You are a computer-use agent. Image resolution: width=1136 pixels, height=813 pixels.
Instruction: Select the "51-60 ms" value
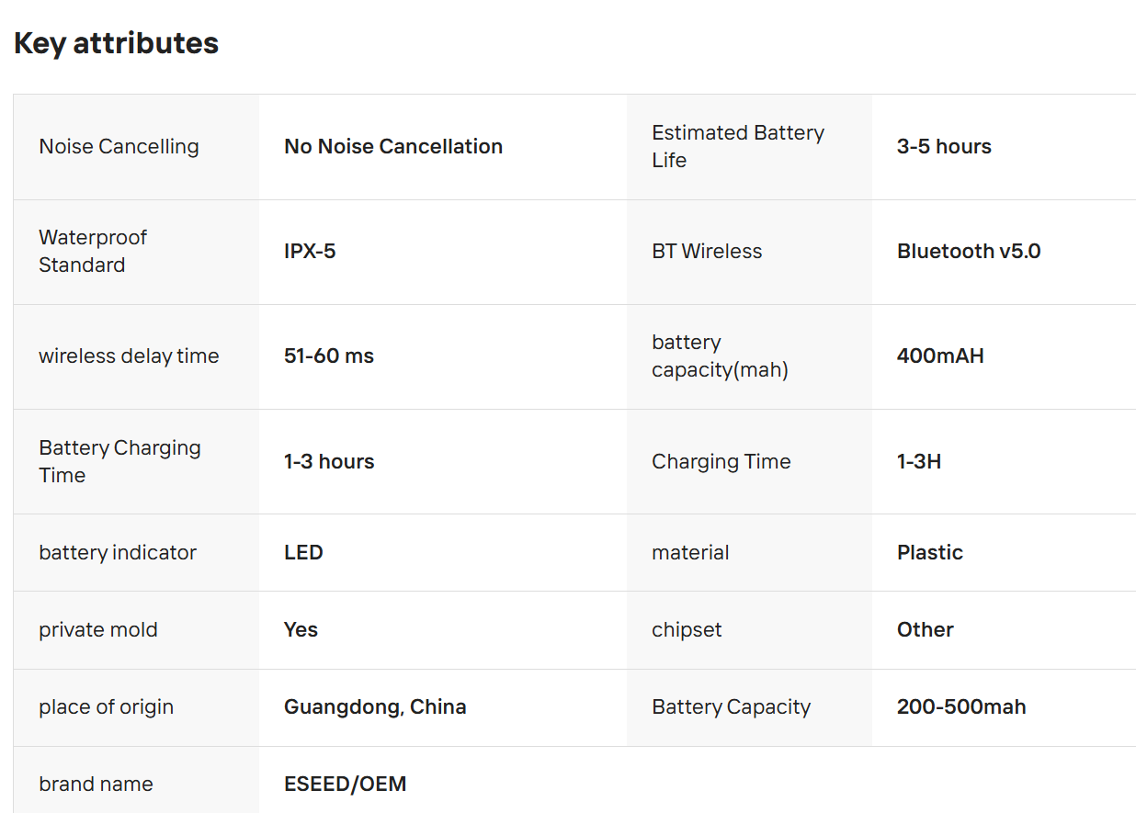pos(328,356)
